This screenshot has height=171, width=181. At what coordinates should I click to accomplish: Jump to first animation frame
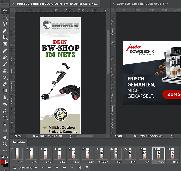[x=42, y=167]
